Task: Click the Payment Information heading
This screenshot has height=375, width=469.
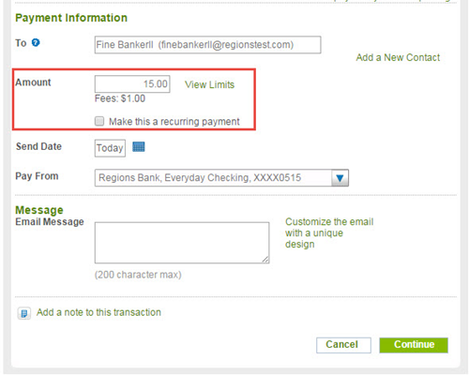Action: click(x=71, y=18)
